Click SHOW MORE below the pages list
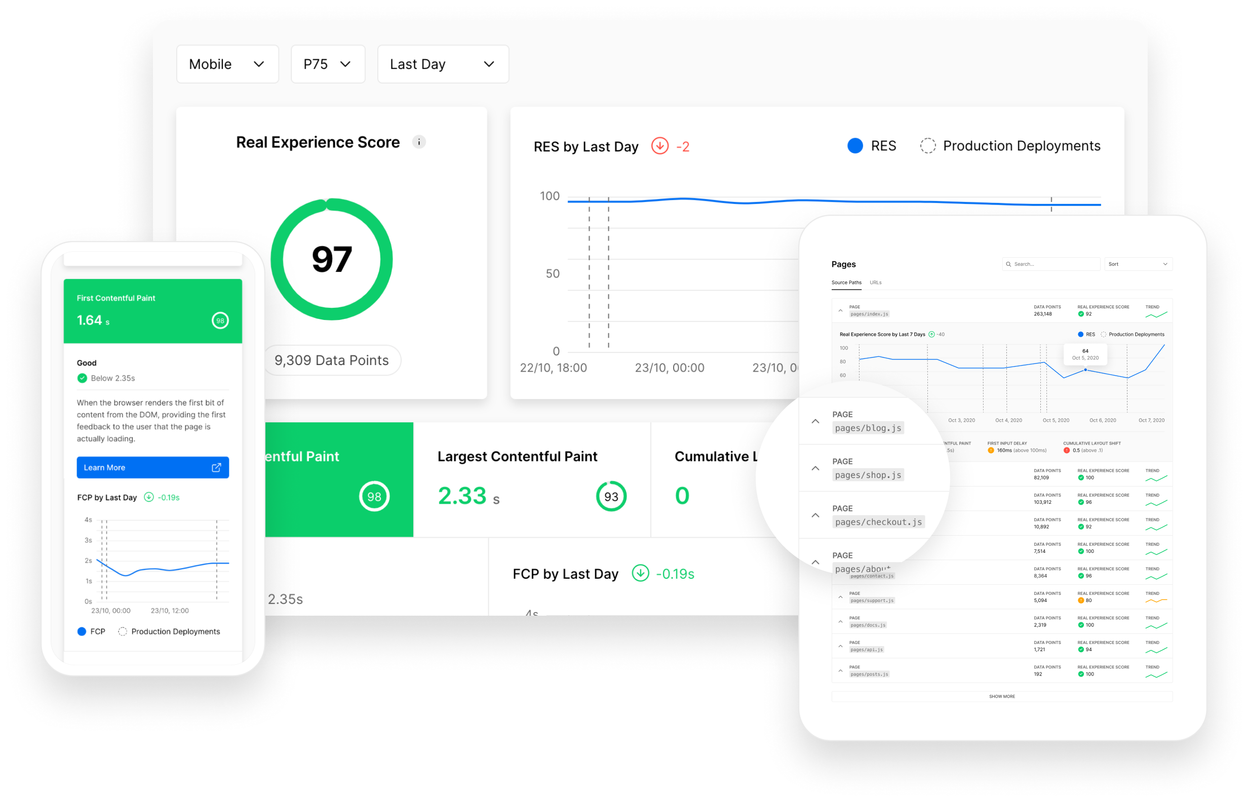1248x802 pixels. click(x=1002, y=696)
